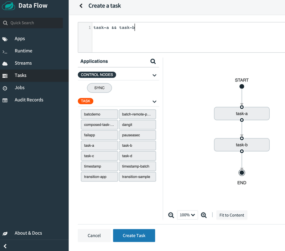Click the Tasks list icon
This screenshot has width=285, height=251.
coord(5,76)
